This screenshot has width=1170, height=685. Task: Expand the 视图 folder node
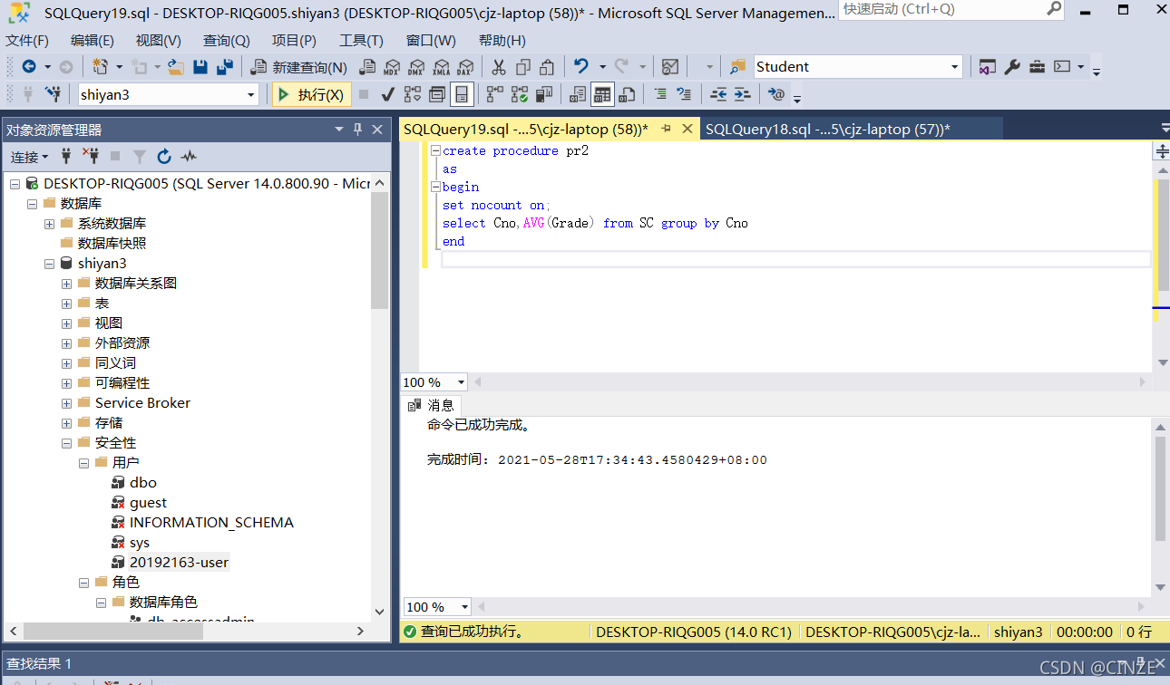tap(66, 323)
